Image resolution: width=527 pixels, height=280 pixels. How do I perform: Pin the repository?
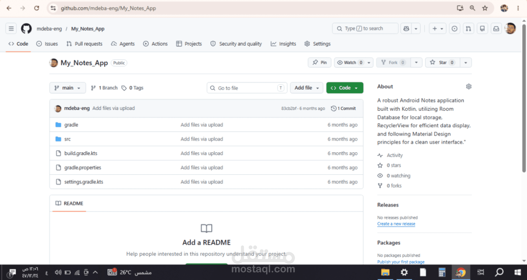[x=320, y=62]
